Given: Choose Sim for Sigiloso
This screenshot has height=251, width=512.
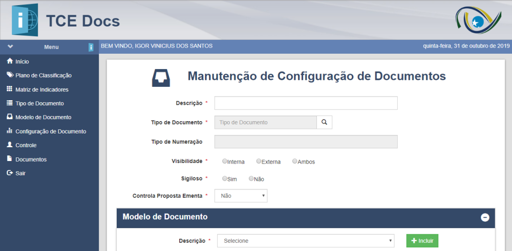Looking at the screenshot, I should (x=225, y=178).
